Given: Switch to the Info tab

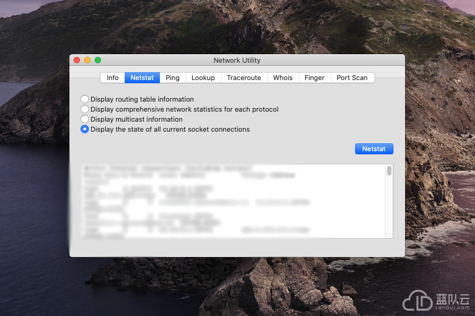Looking at the screenshot, I should pos(113,77).
